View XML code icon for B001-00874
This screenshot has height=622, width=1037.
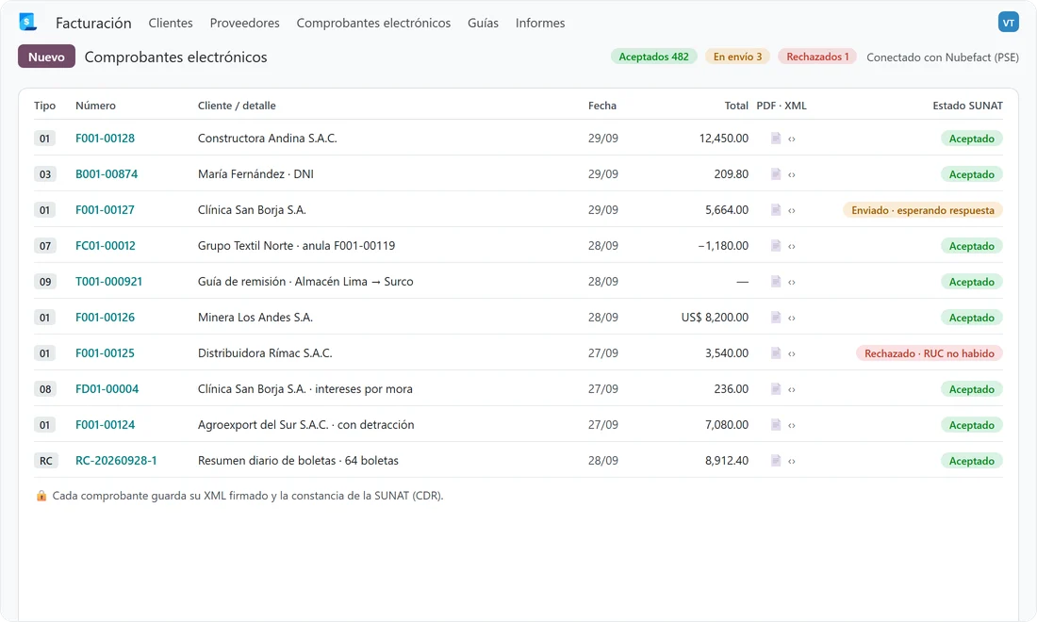coord(792,174)
